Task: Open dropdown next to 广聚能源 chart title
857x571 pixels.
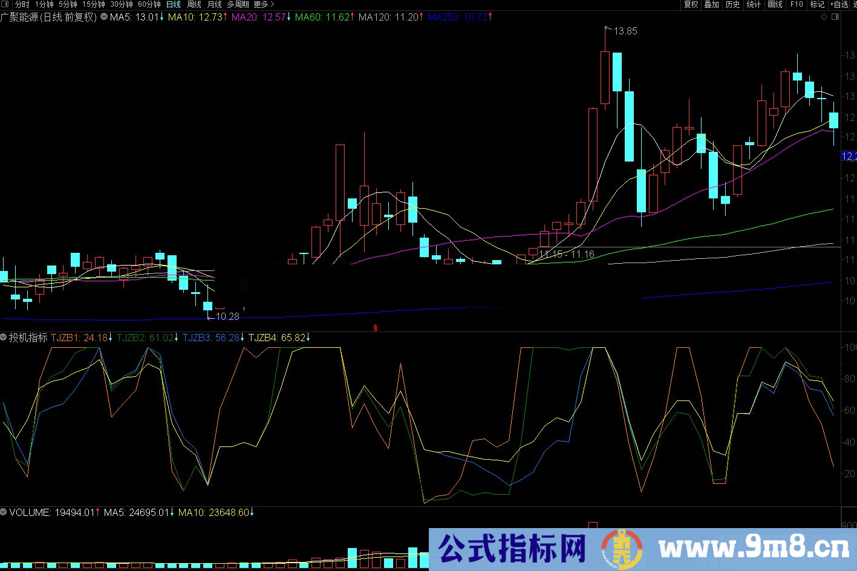Action: pyautogui.click(x=104, y=17)
